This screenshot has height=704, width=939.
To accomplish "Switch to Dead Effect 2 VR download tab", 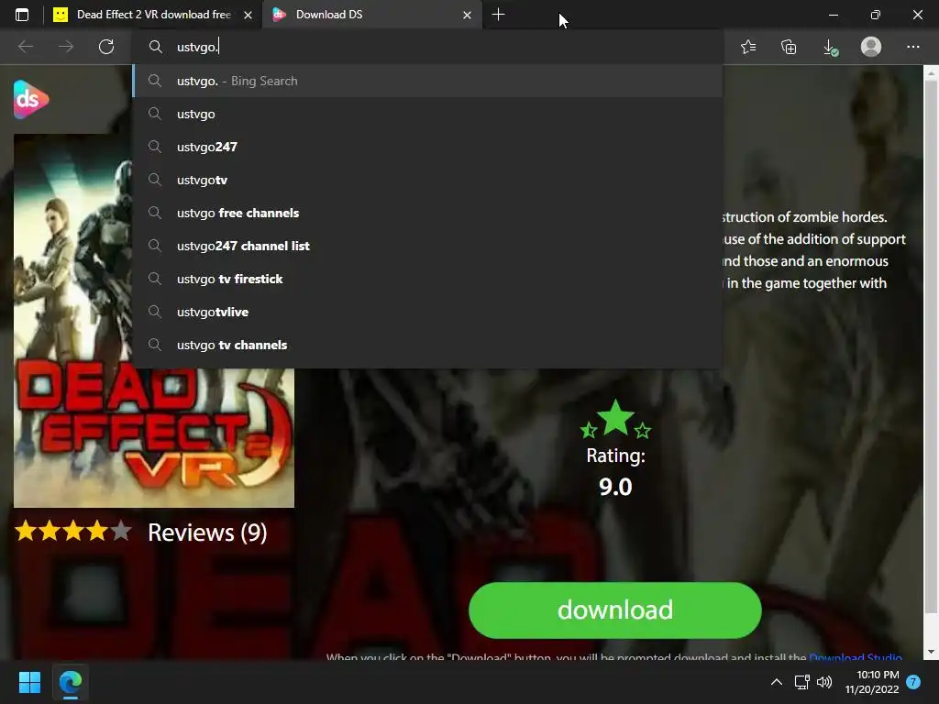I will (153, 15).
